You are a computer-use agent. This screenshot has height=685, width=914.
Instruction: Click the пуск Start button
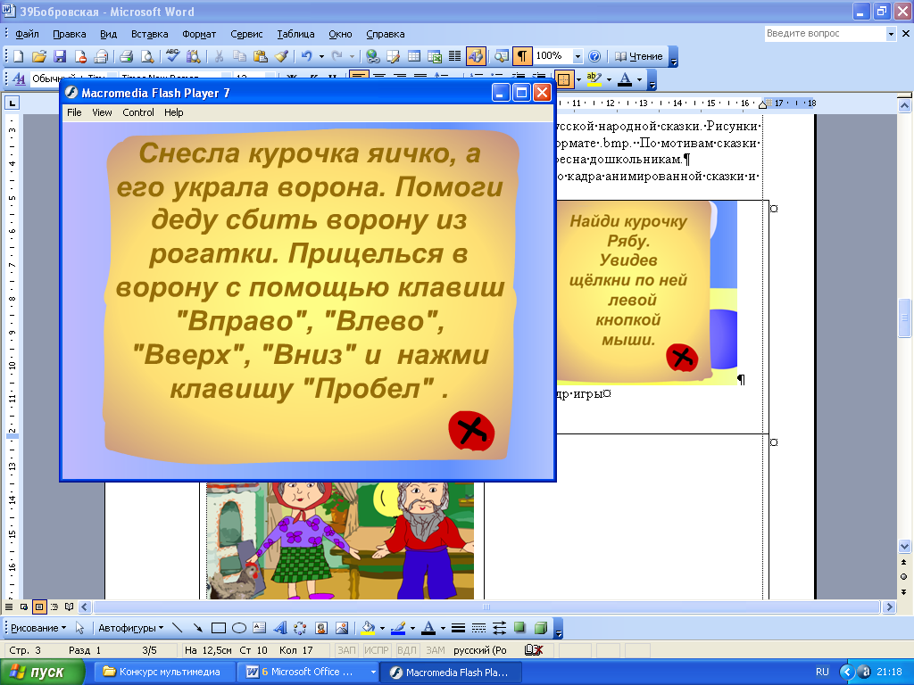pos(42,673)
